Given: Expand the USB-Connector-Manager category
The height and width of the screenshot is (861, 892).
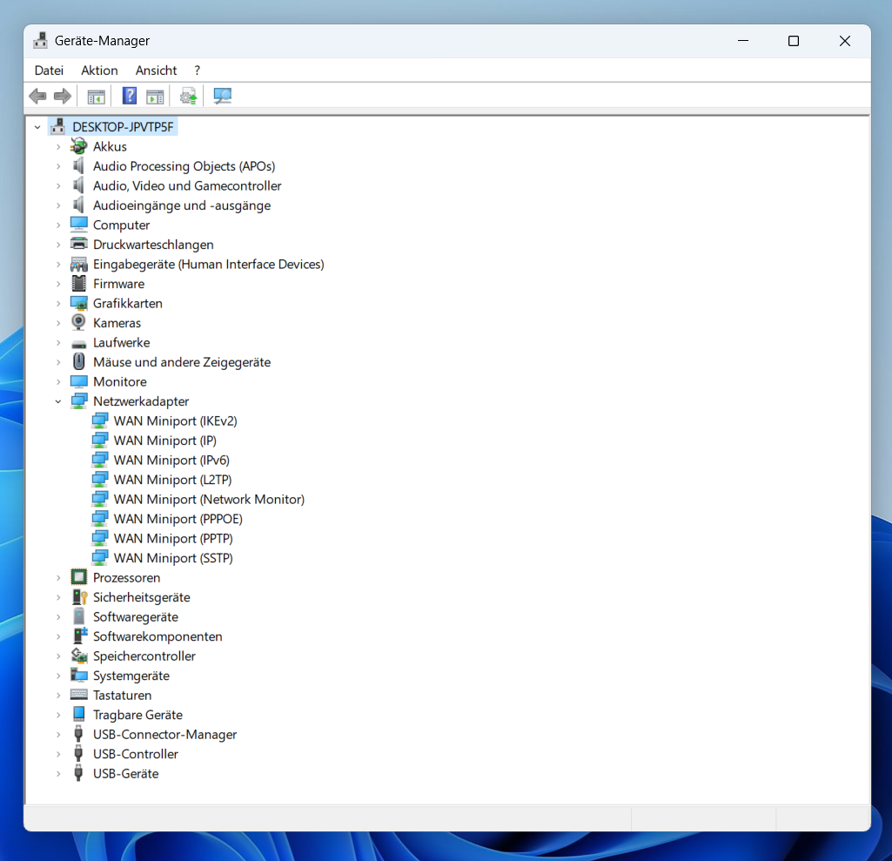Looking at the screenshot, I should [x=58, y=734].
